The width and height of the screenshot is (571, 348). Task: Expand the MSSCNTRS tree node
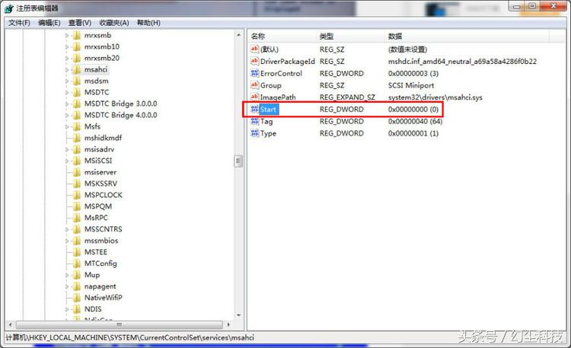click(x=67, y=229)
